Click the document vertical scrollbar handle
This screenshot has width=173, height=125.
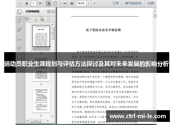click(155, 16)
